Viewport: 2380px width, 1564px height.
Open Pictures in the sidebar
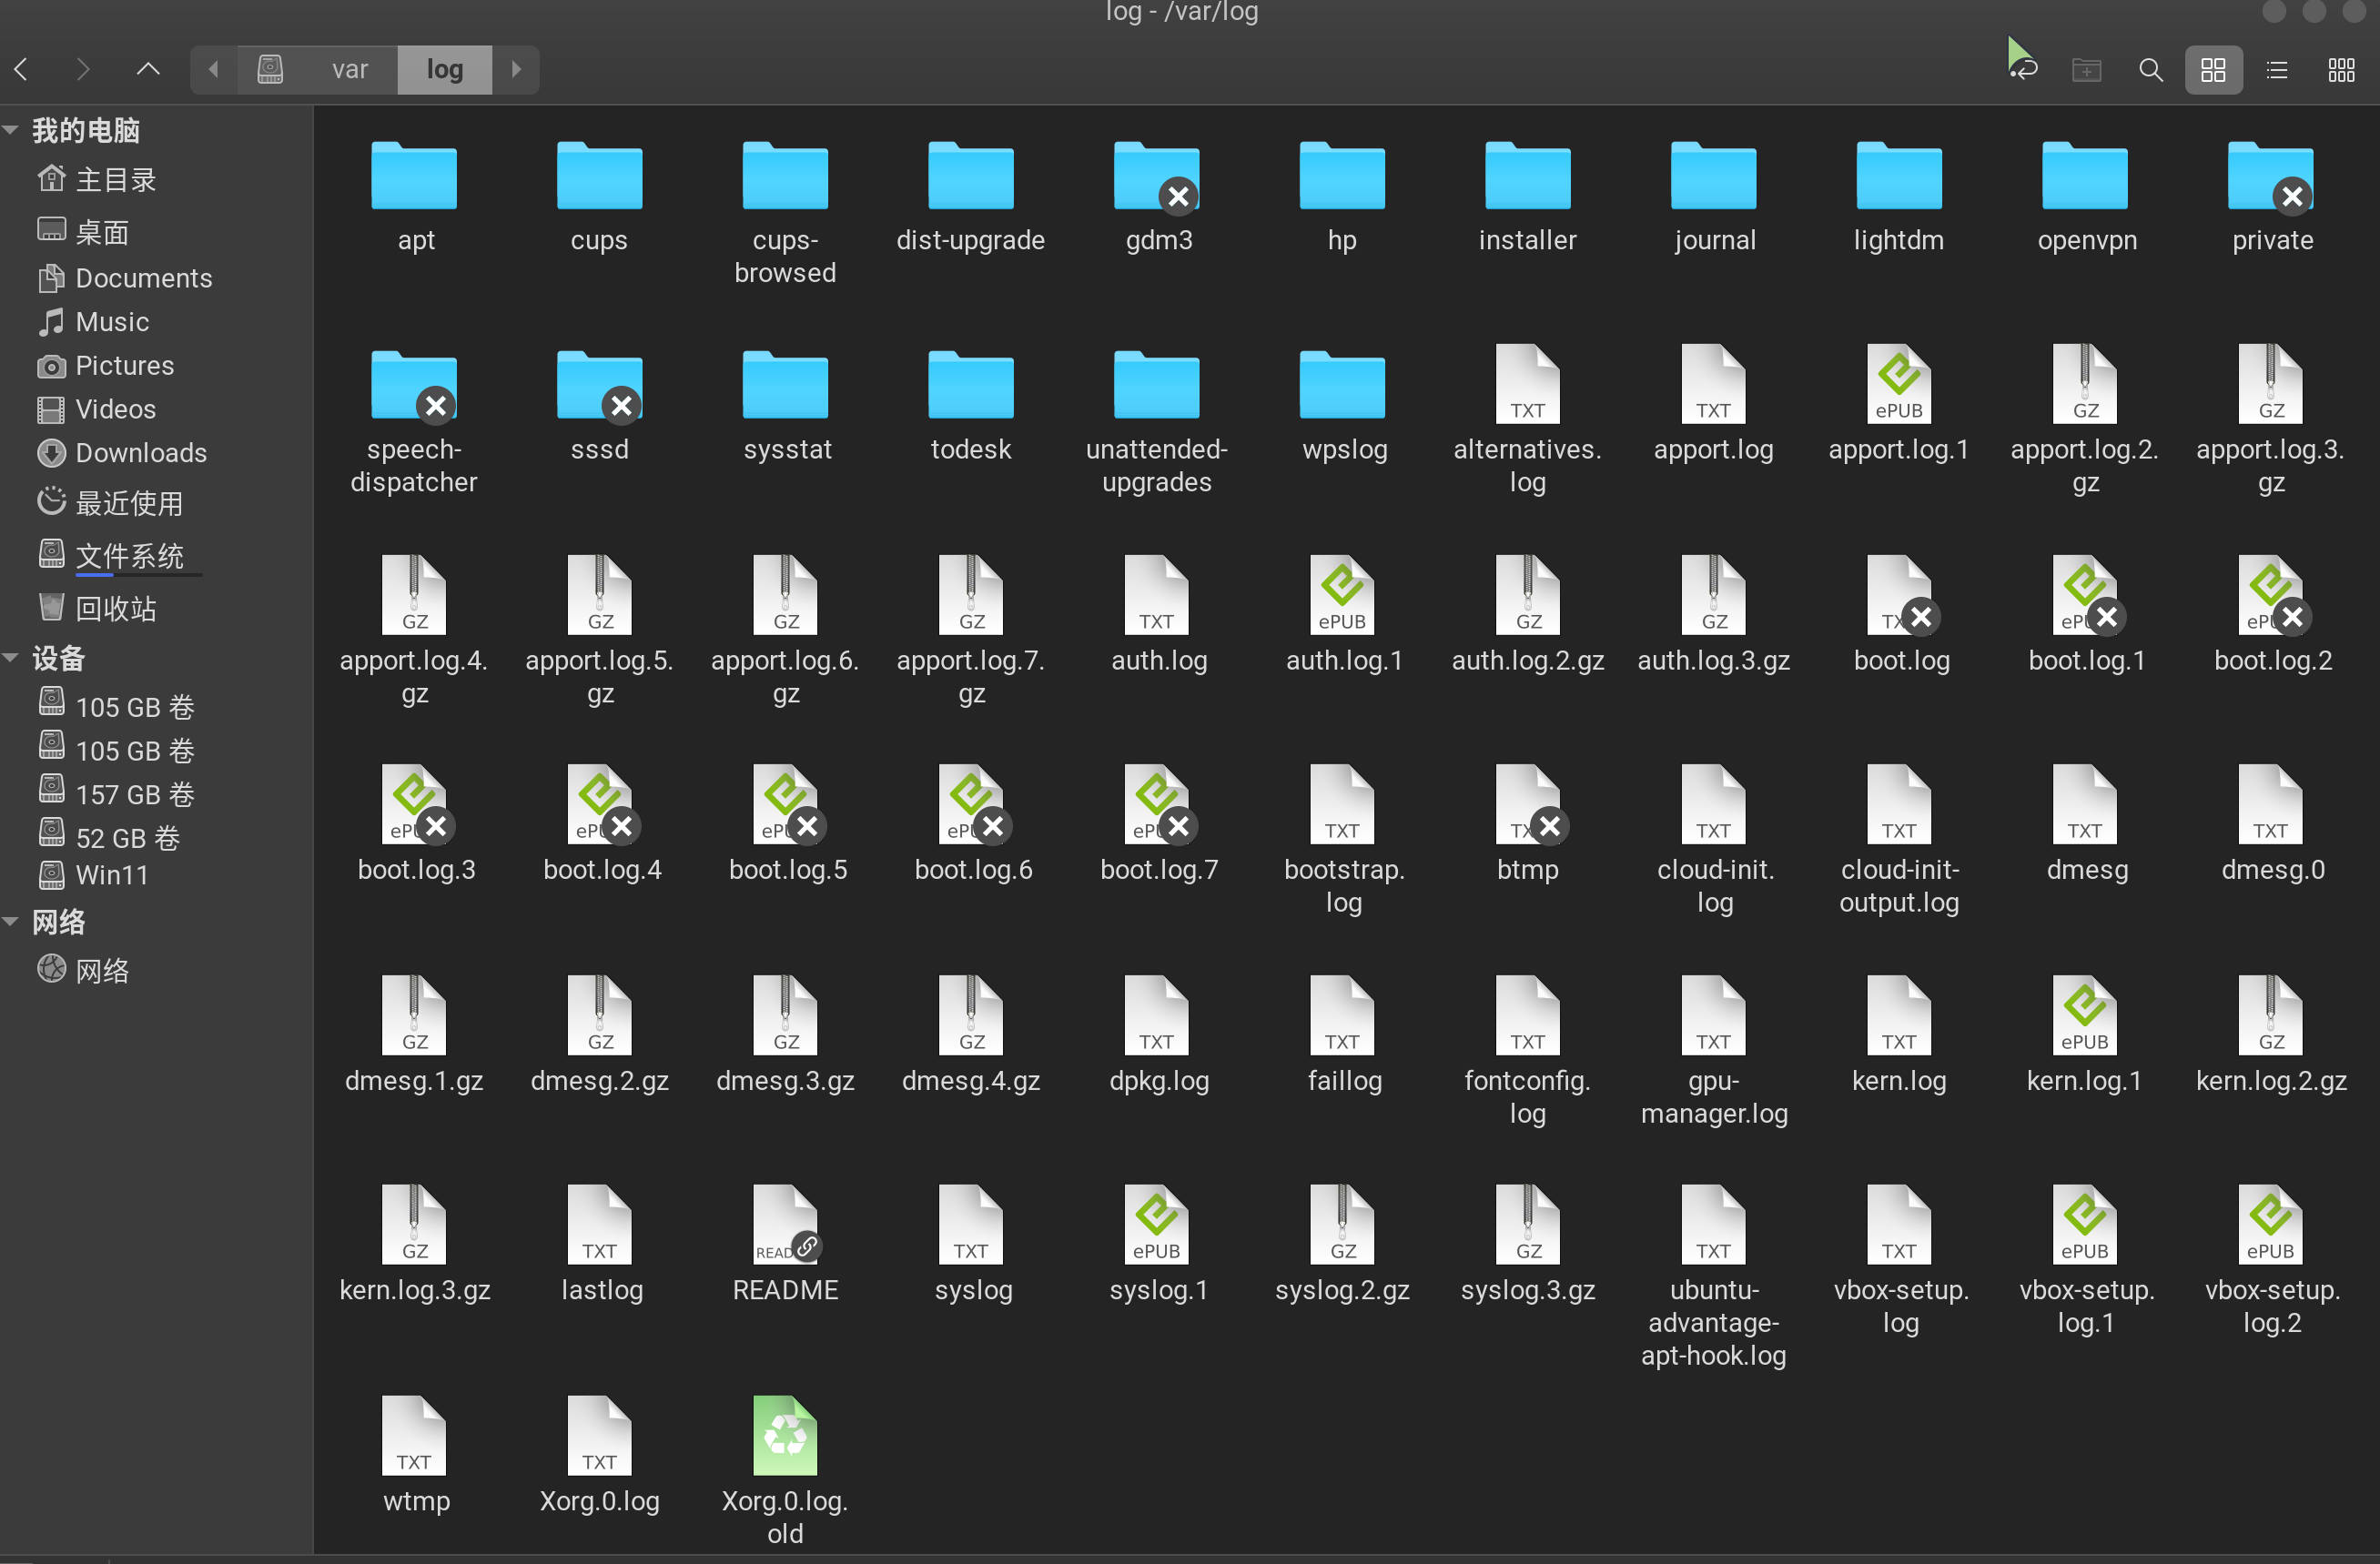pos(104,366)
